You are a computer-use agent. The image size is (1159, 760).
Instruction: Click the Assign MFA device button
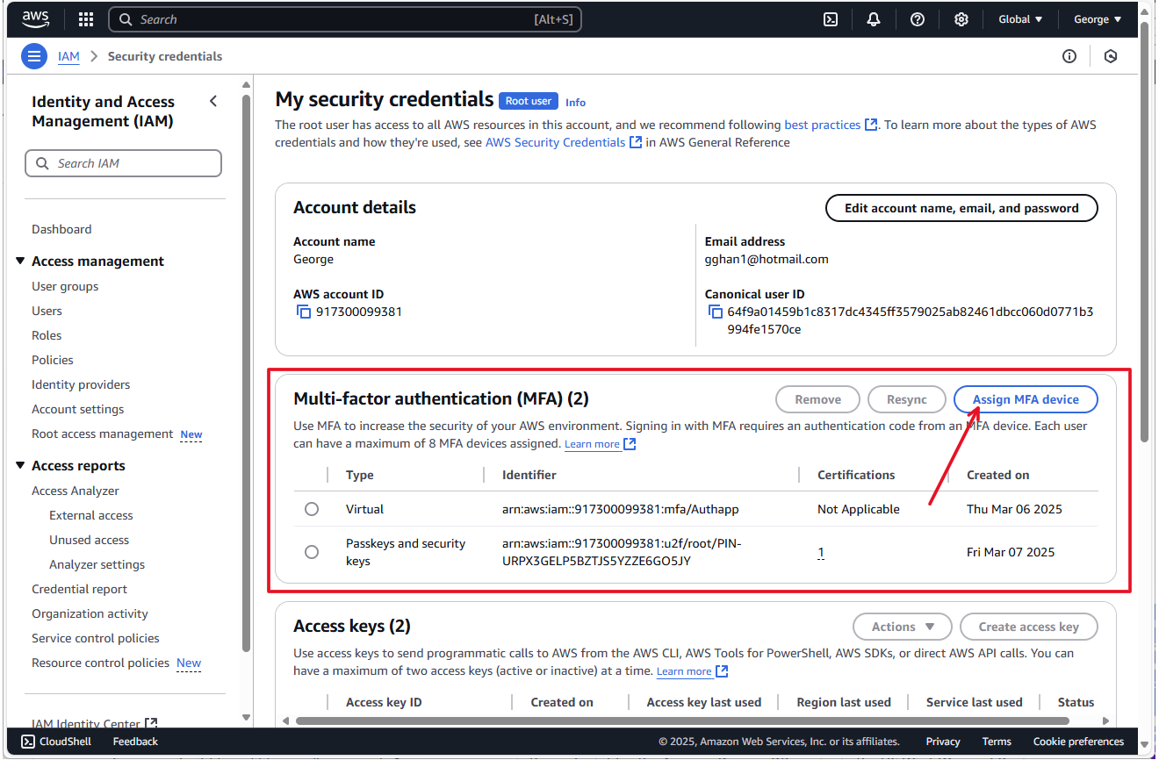1026,399
